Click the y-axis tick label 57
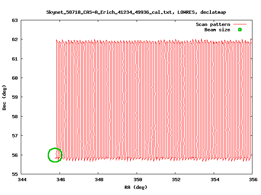This screenshot has height=195, width=261. (15, 136)
